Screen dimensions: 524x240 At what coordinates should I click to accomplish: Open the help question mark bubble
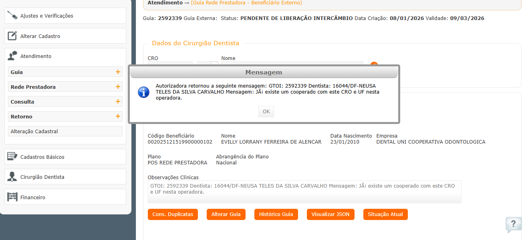click(514, 224)
